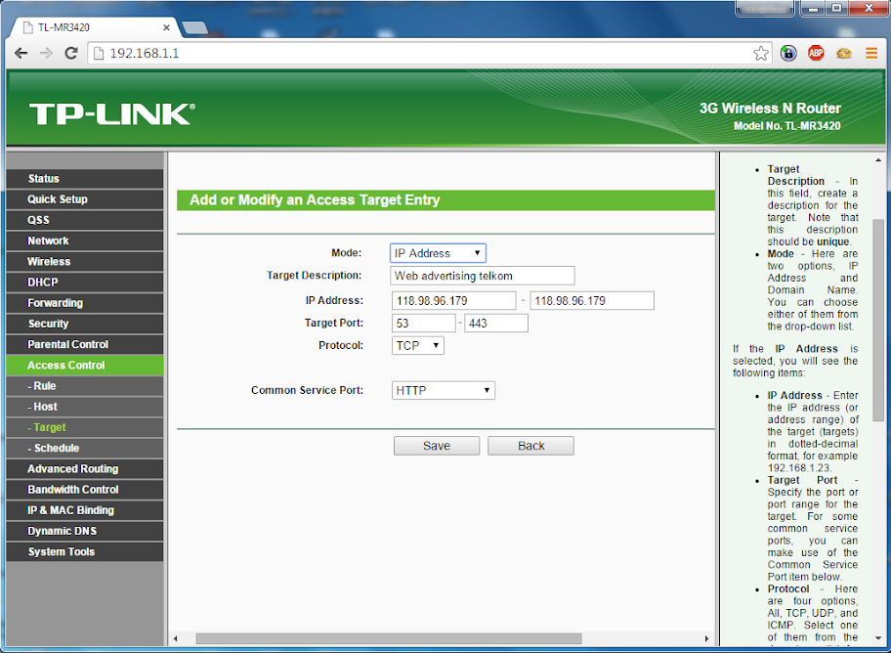The image size is (891, 653).
Task: Open the QSS menu
Action: coord(85,220)
